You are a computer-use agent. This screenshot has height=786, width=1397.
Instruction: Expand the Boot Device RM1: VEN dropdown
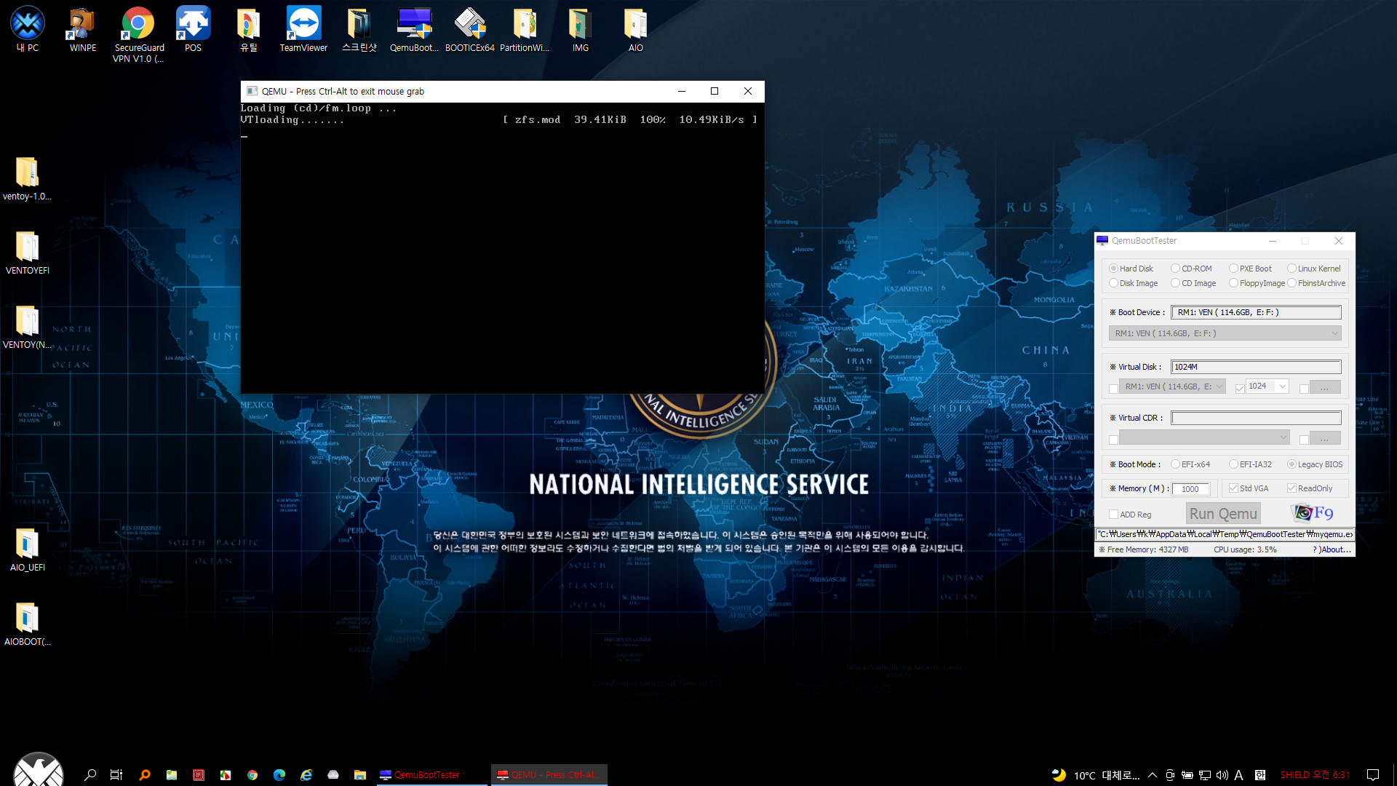[x=1225, y=333]
